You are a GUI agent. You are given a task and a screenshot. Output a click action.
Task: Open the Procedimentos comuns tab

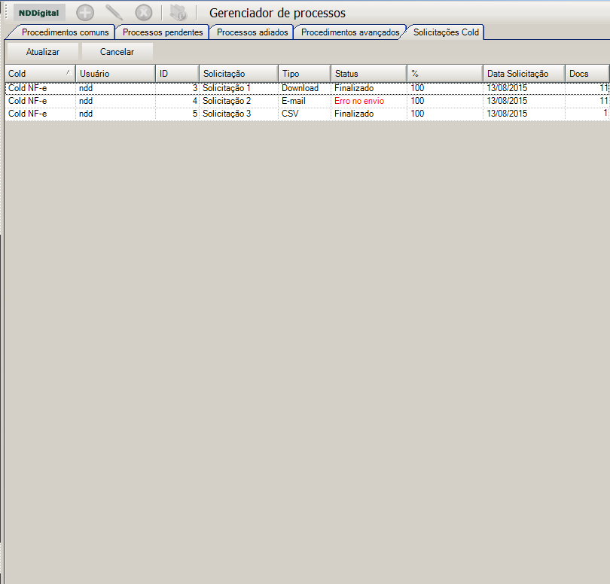pyautogui.click(x=65, y=32)
